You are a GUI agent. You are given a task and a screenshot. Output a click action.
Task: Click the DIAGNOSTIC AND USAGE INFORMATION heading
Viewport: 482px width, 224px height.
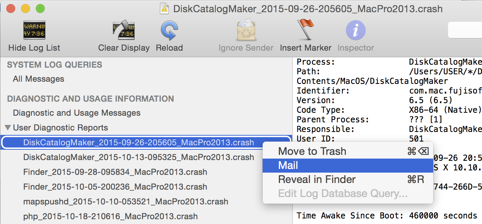click(x=90, y=99)
